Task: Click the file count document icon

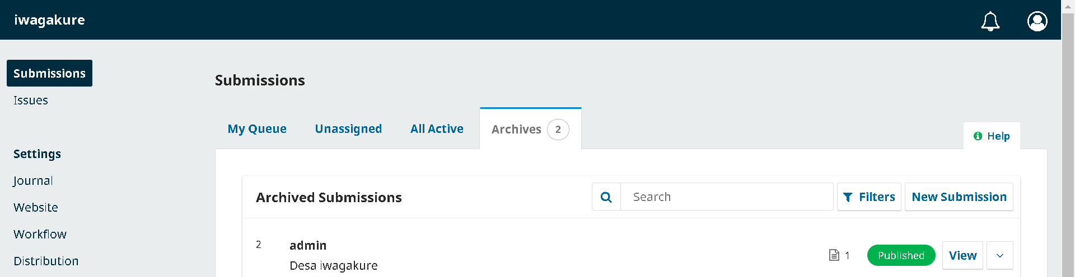Action: [x=834, y=255]
